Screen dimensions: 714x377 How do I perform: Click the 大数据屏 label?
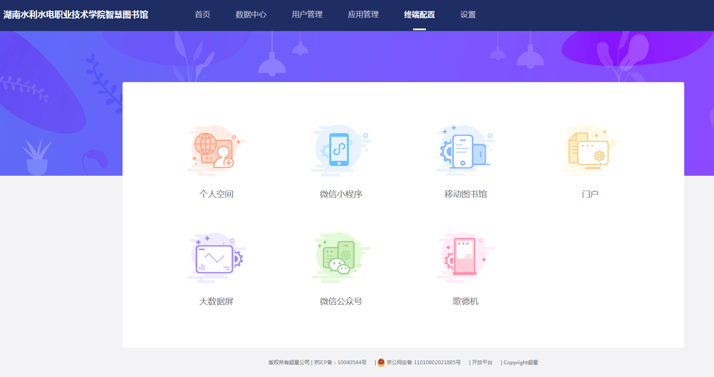click(x=216, y=301)
